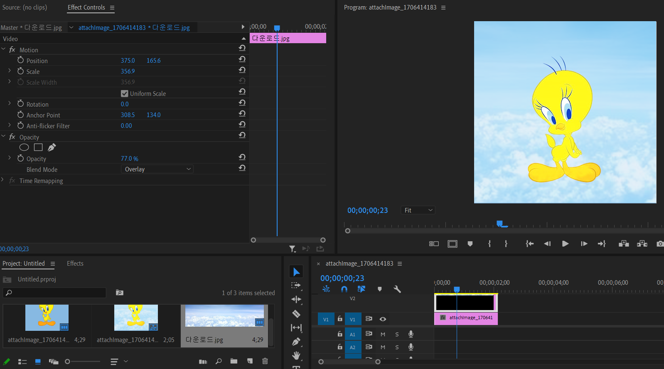
Task: Add a marker in Program monitor
Action: pos(470,244)
